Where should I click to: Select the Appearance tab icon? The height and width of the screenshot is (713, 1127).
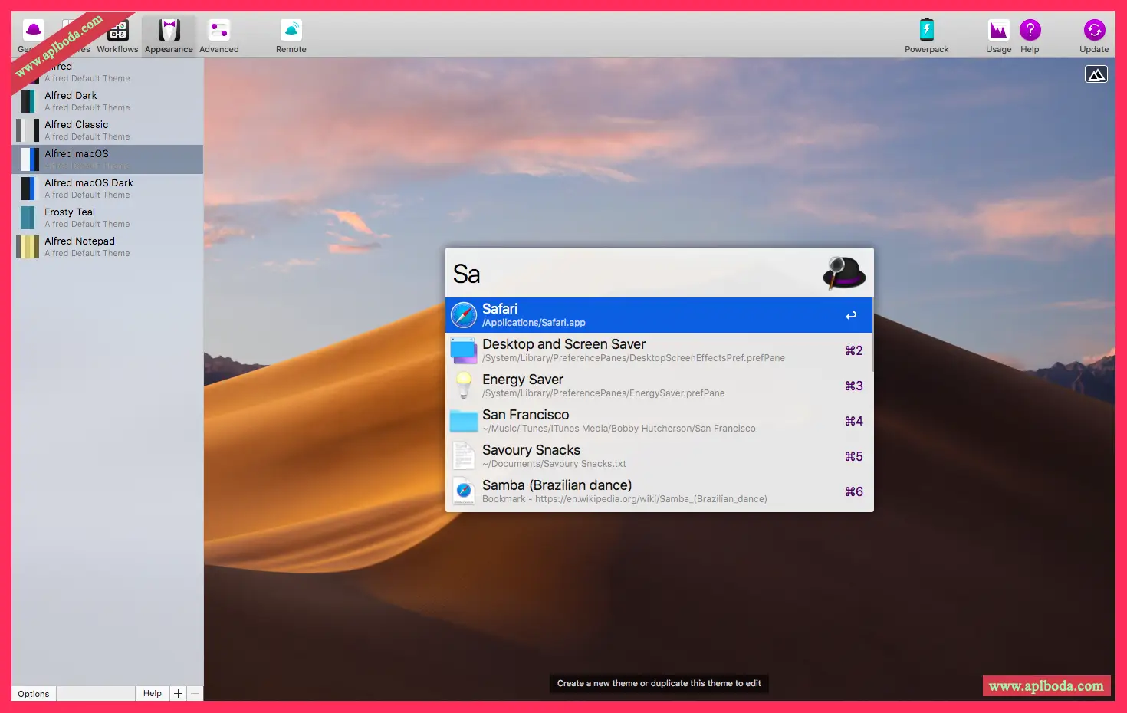(x=169, y=31)
